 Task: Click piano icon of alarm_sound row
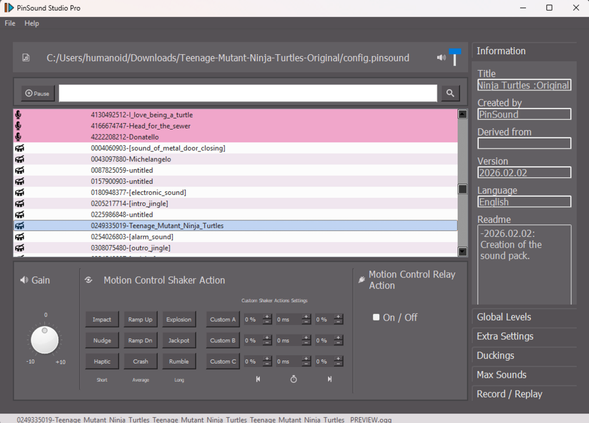click(x=19, y=237)
